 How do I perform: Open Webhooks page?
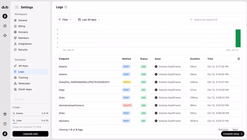click(30, 83)
